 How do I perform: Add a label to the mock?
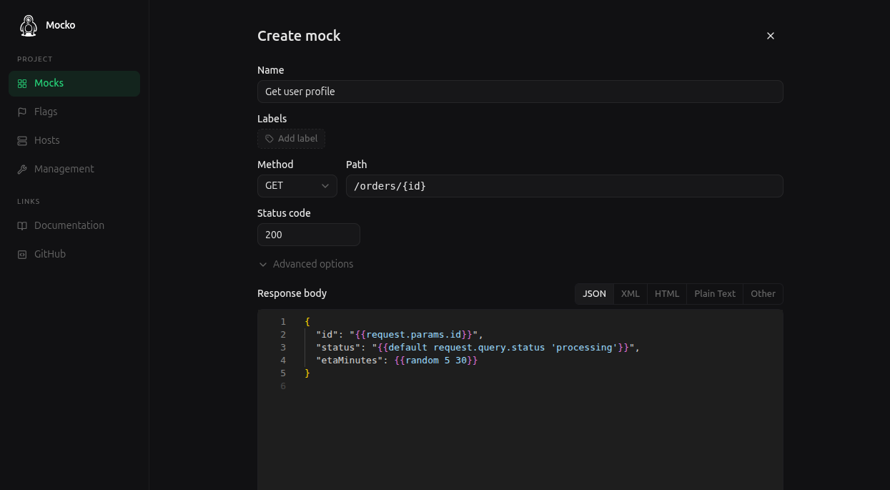pos(291,139)
